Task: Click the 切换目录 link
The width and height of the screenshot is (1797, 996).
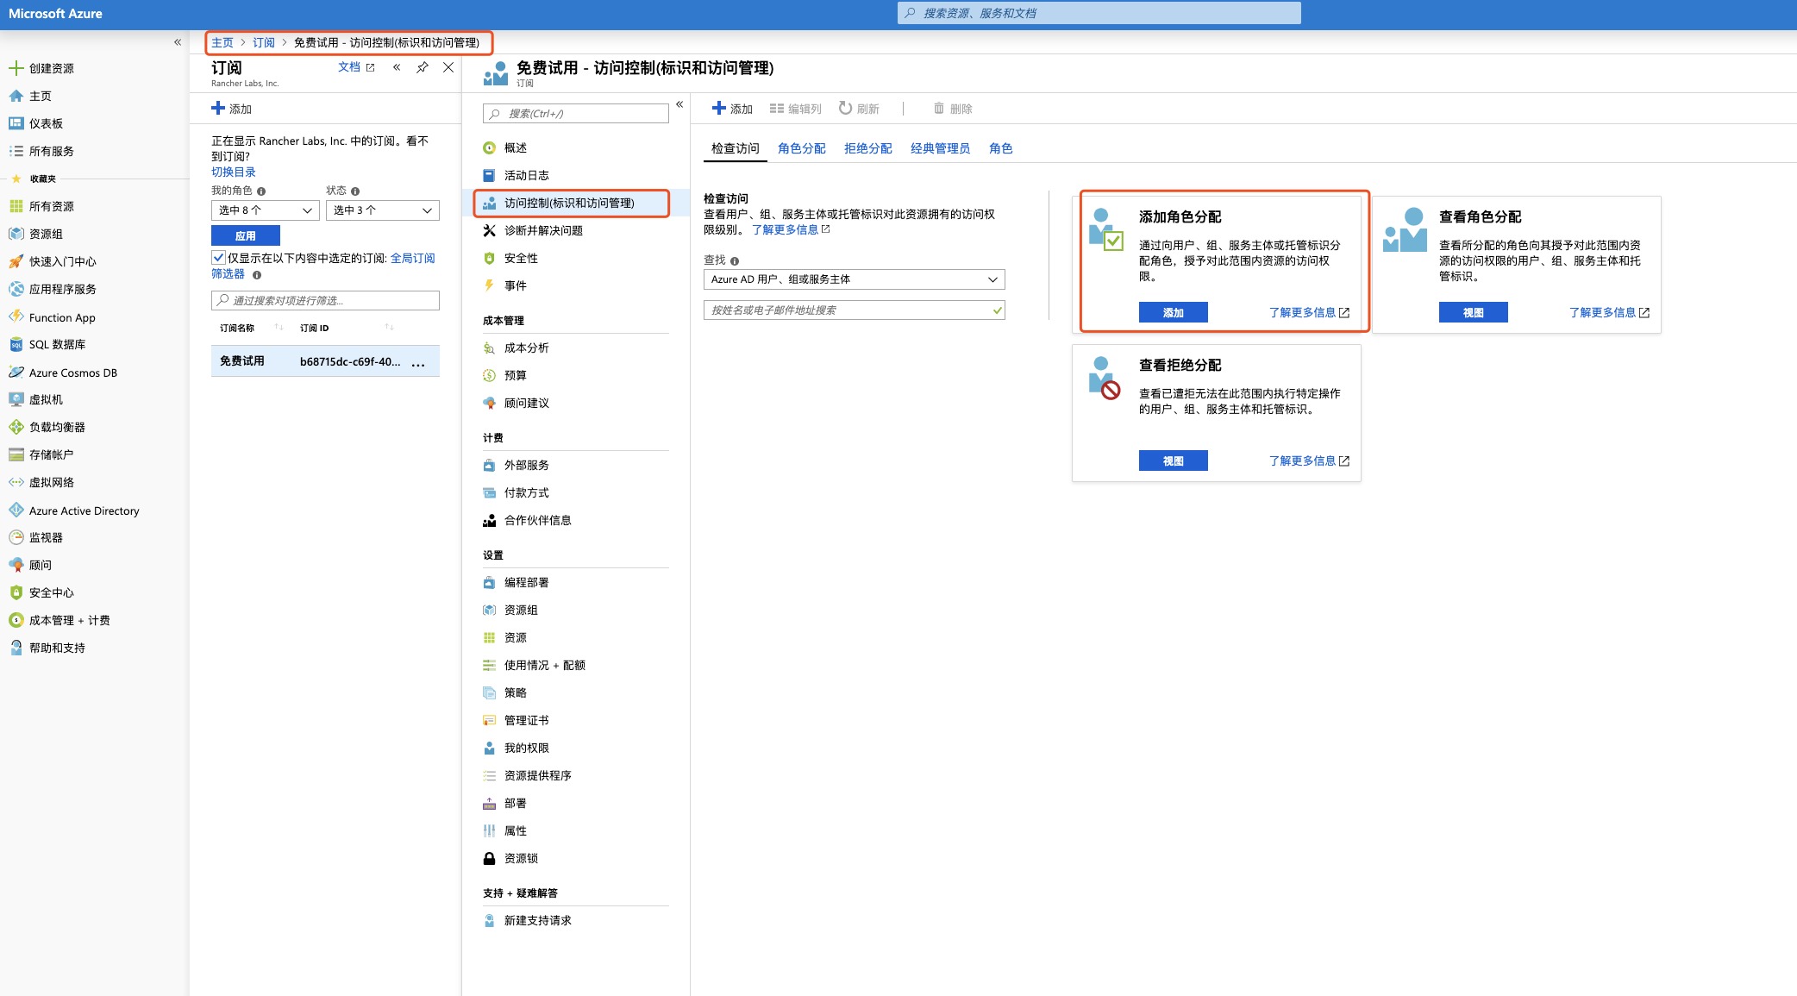Action: 234,172
